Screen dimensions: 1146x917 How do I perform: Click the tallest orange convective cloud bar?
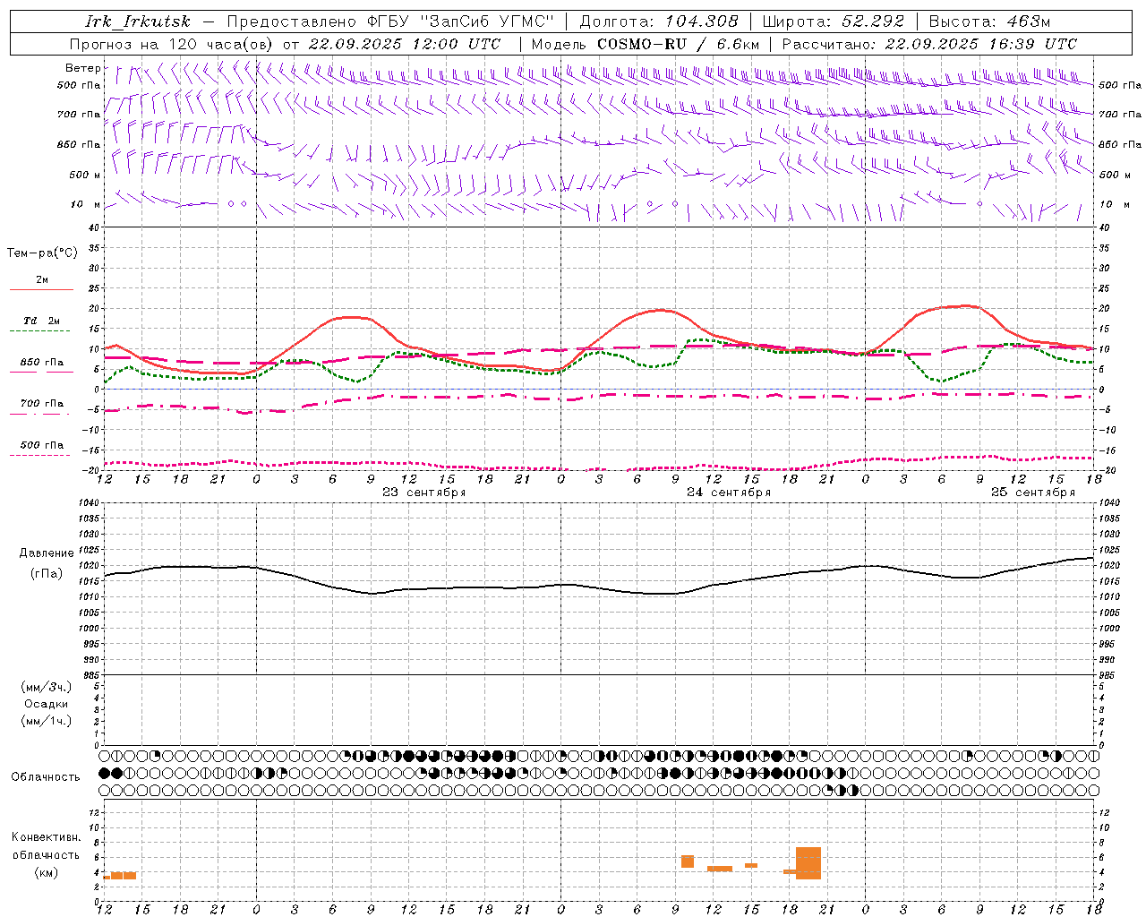[808, 863]
